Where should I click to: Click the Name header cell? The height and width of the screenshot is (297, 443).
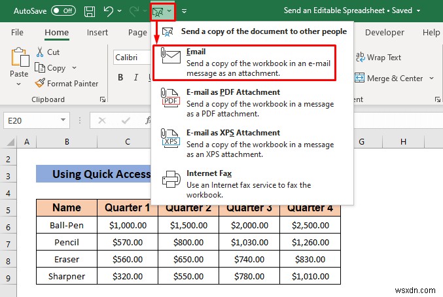[x=67, y=208]
